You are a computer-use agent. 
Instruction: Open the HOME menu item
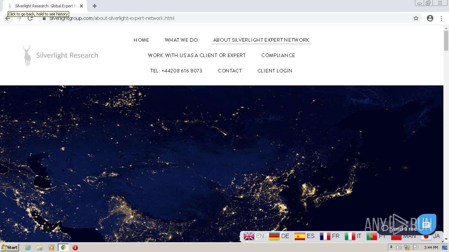141,40
